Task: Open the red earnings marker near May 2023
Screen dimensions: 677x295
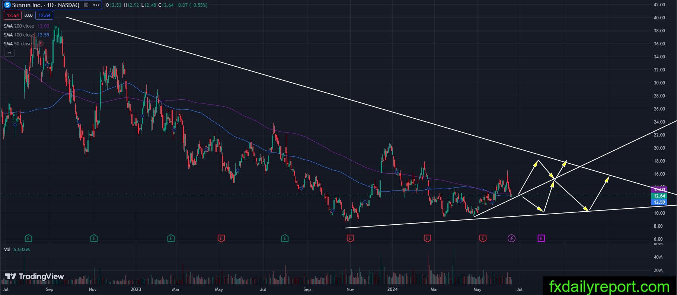Action: tap(221, 238)
